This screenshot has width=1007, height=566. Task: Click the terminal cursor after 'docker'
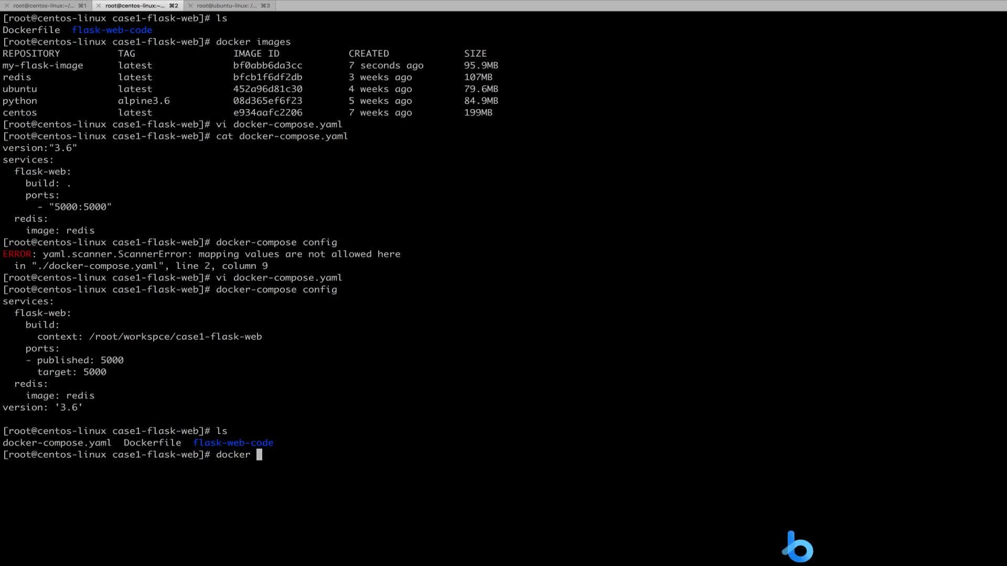tap(259, 454)
